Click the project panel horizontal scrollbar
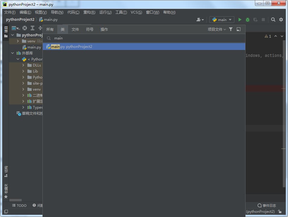 (x=15, y=200)
